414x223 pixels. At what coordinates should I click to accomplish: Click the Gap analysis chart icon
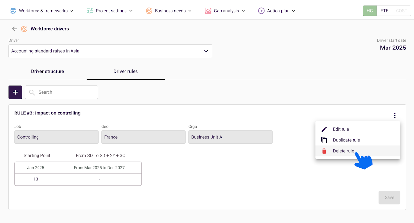tap(208, 11)
